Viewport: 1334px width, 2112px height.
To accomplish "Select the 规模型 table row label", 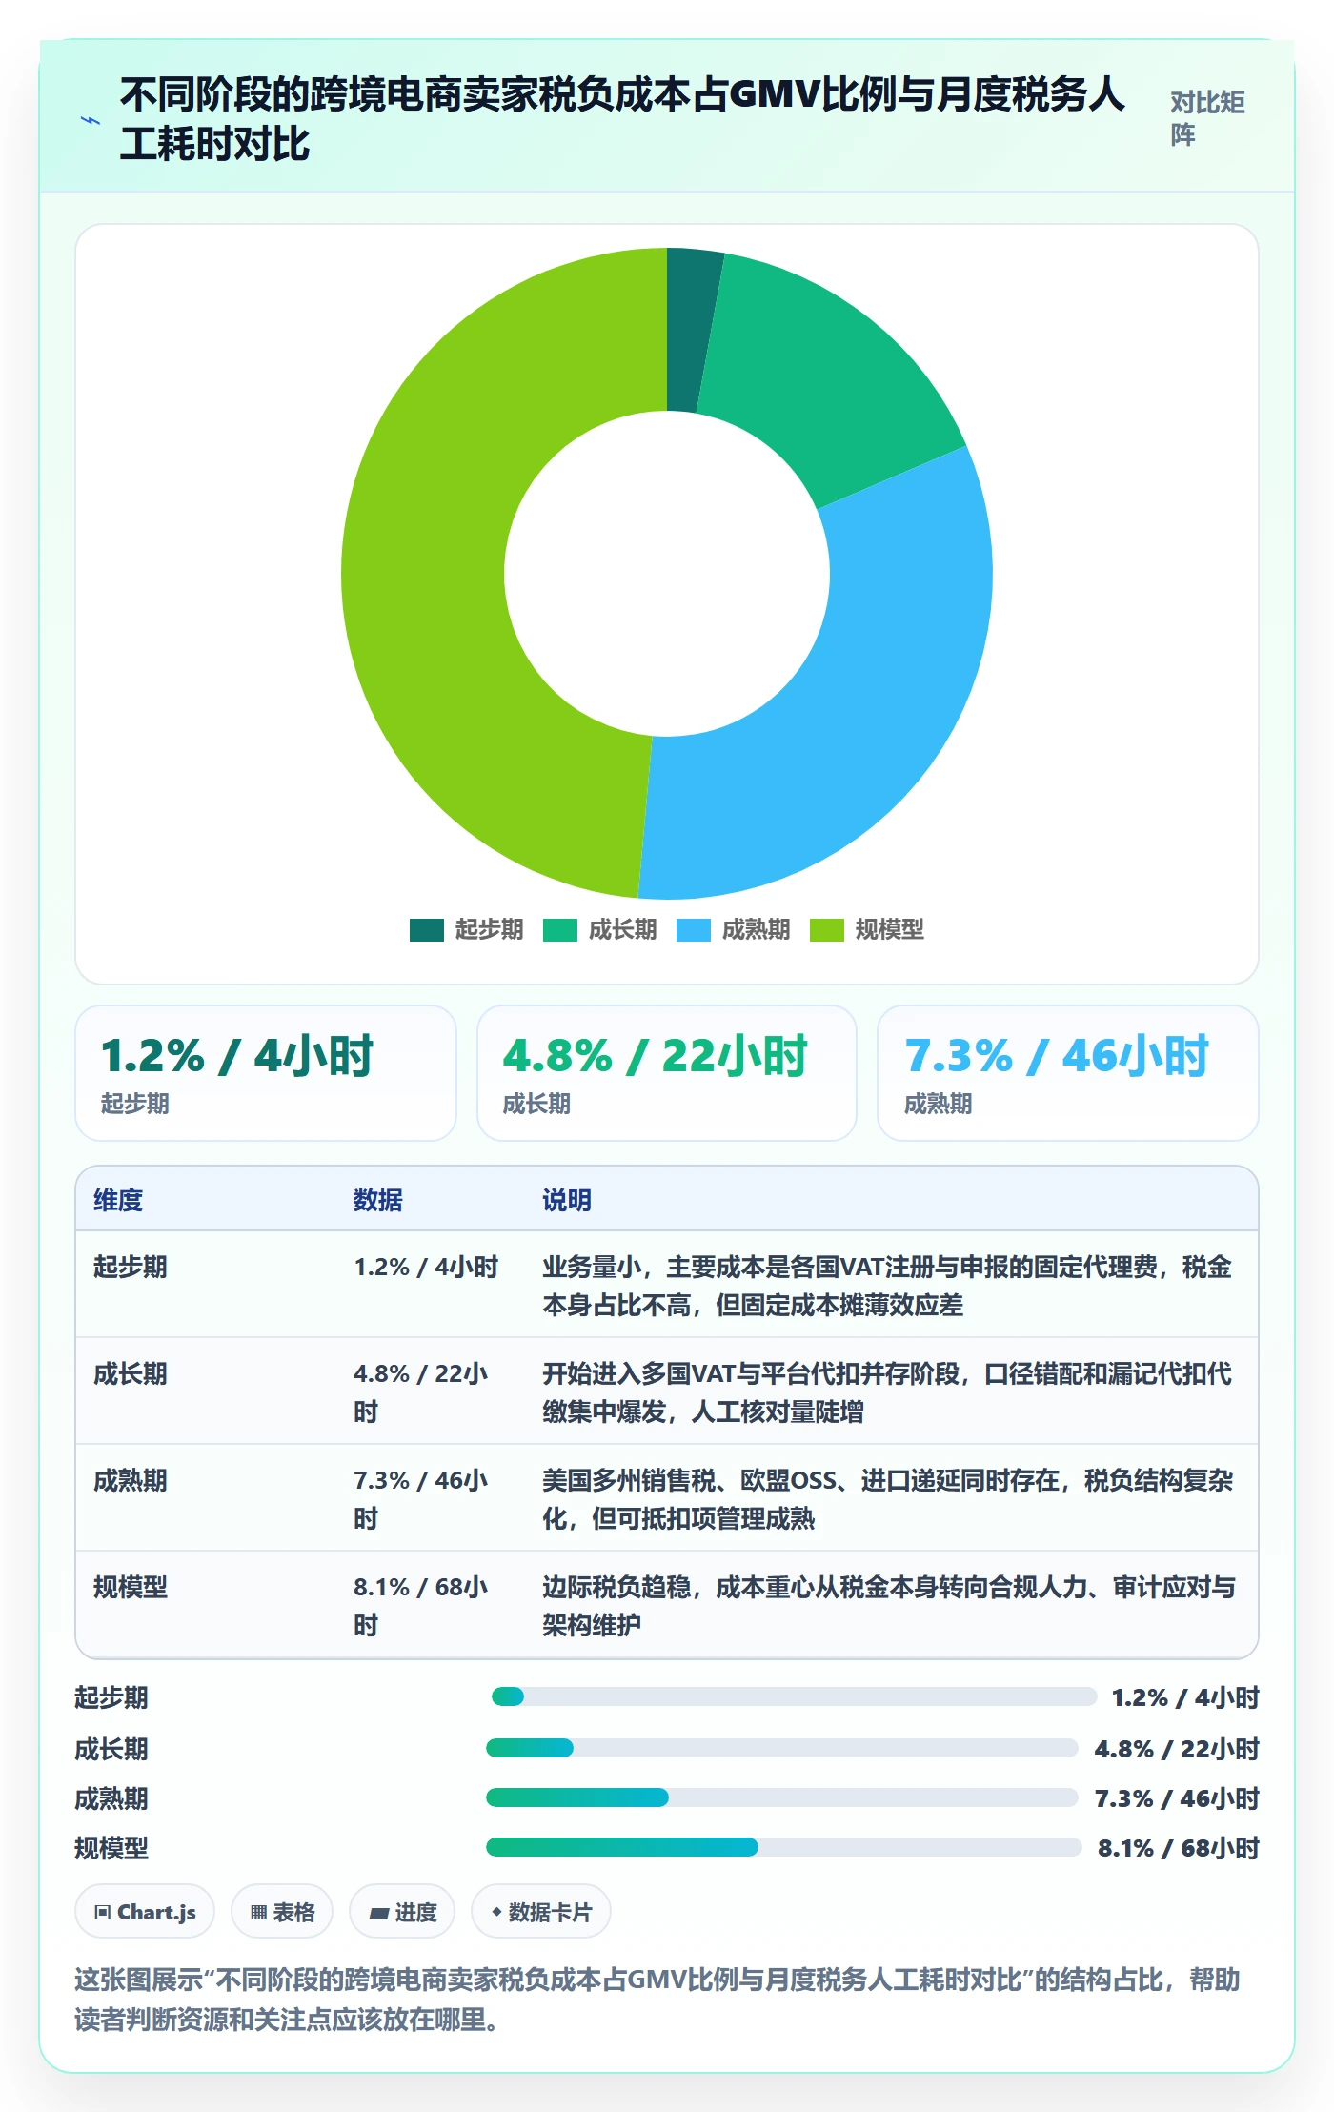I will 131,1587.
